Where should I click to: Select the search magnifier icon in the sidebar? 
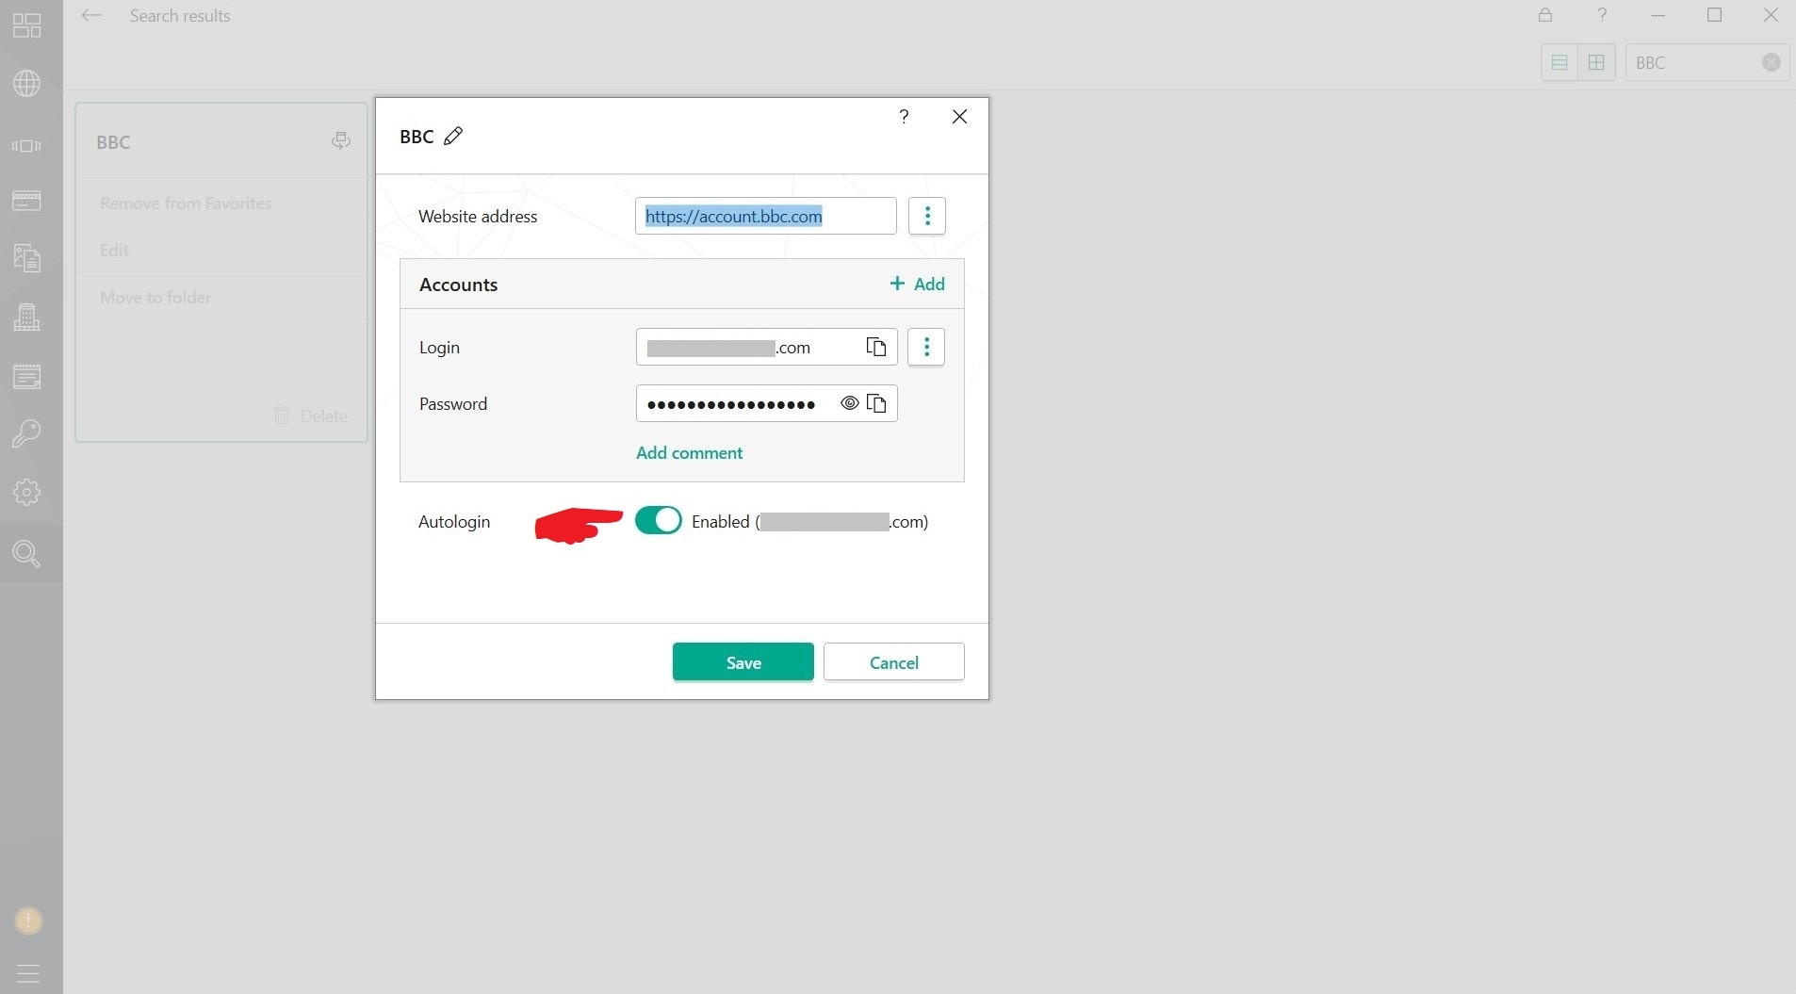coord(26,553)
